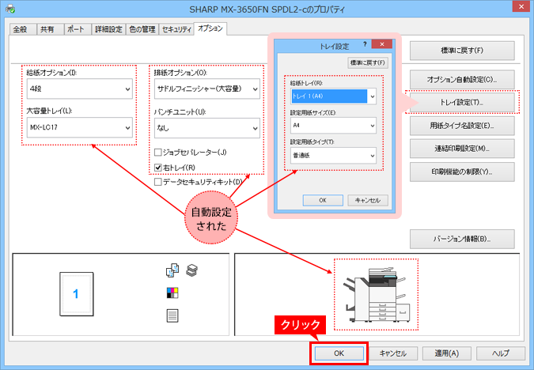
Task: Switch to the 詳細設定 tab
Action: [108, 29]
